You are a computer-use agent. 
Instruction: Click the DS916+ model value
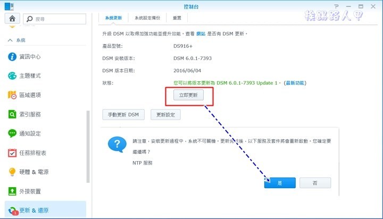coord(183,46)
